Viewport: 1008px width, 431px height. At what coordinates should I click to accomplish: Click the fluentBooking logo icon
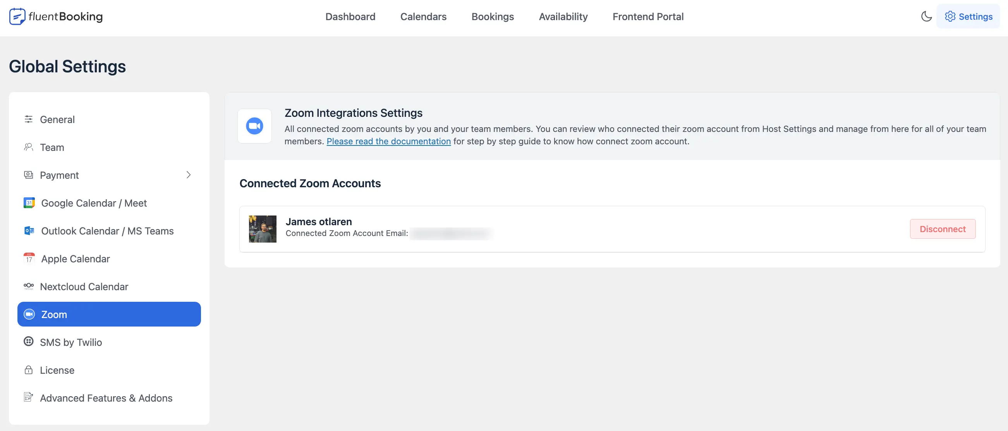(x=17, y=16)
